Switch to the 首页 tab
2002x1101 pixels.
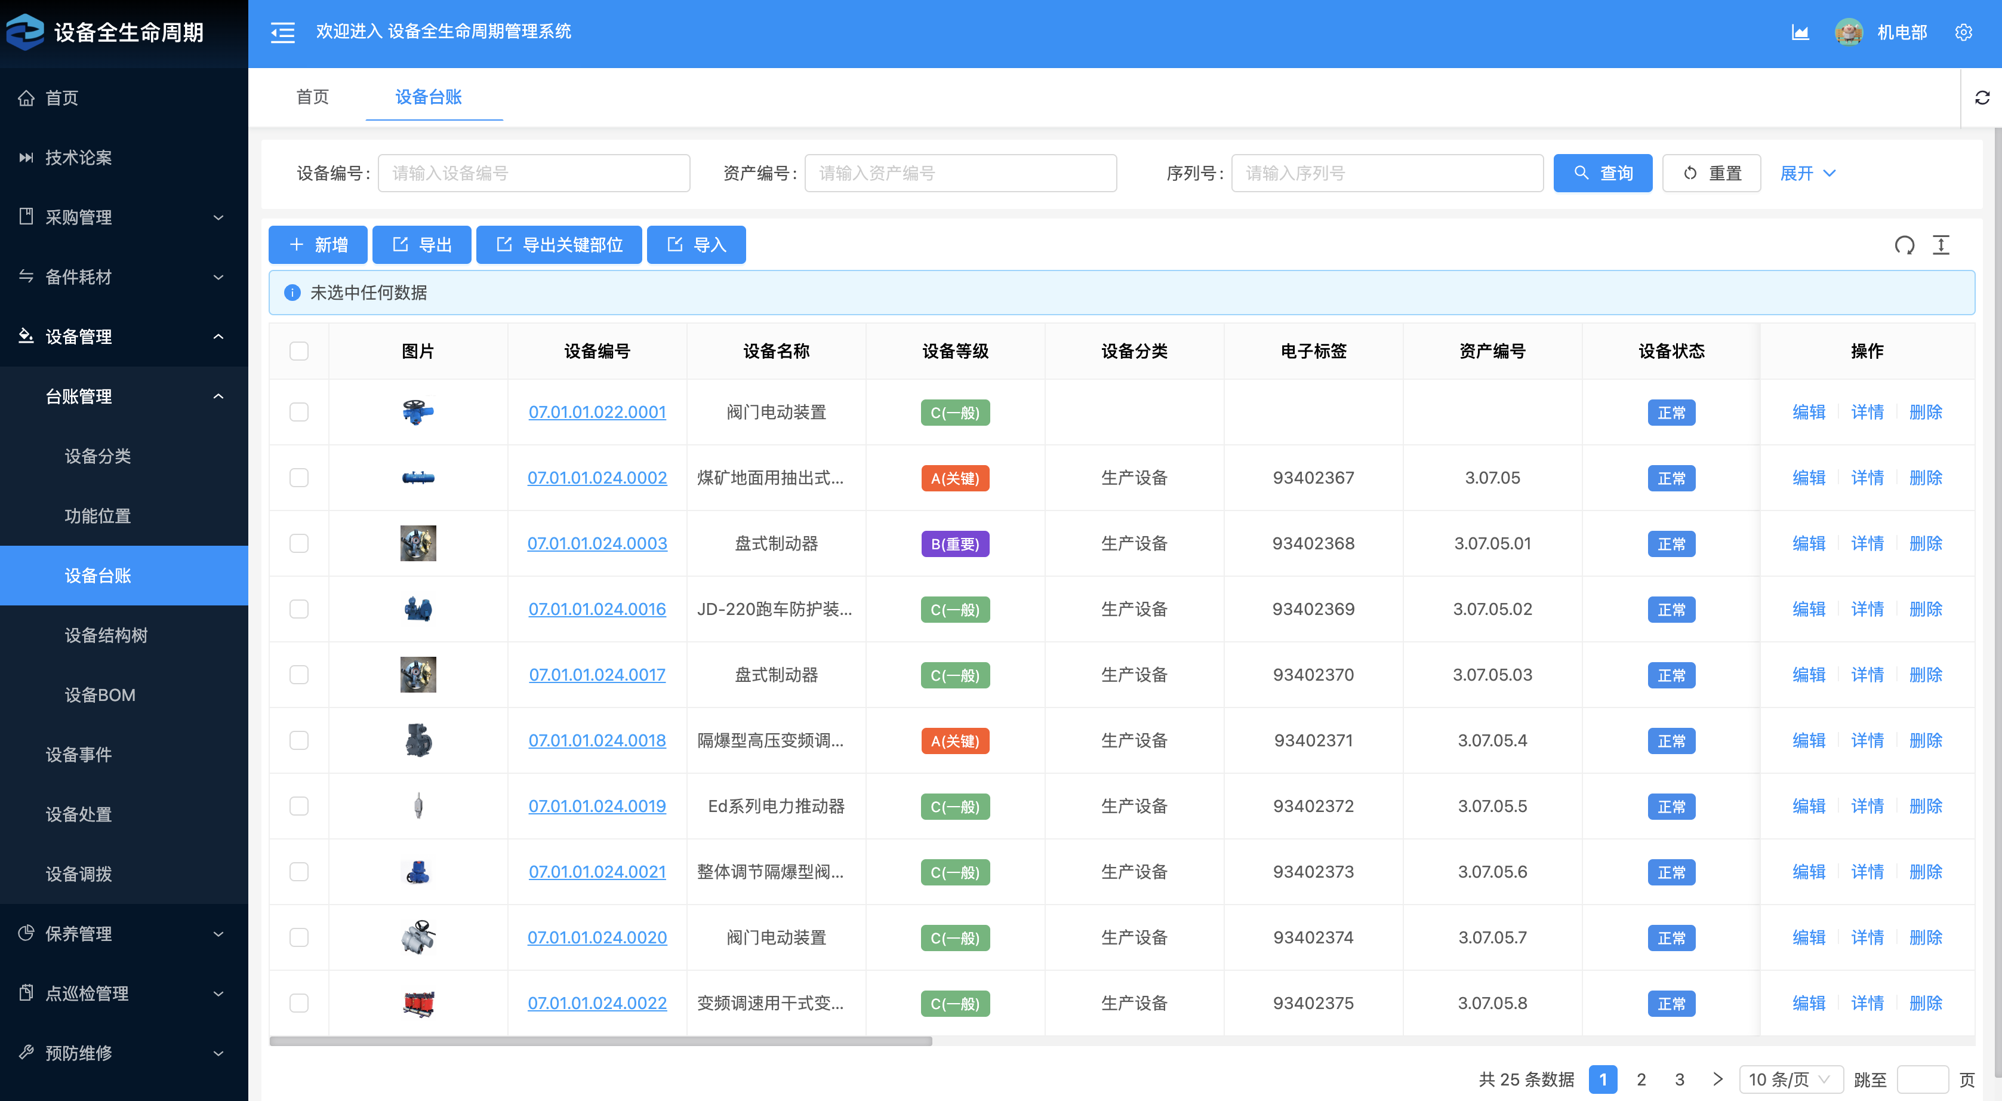click(312, 96)
